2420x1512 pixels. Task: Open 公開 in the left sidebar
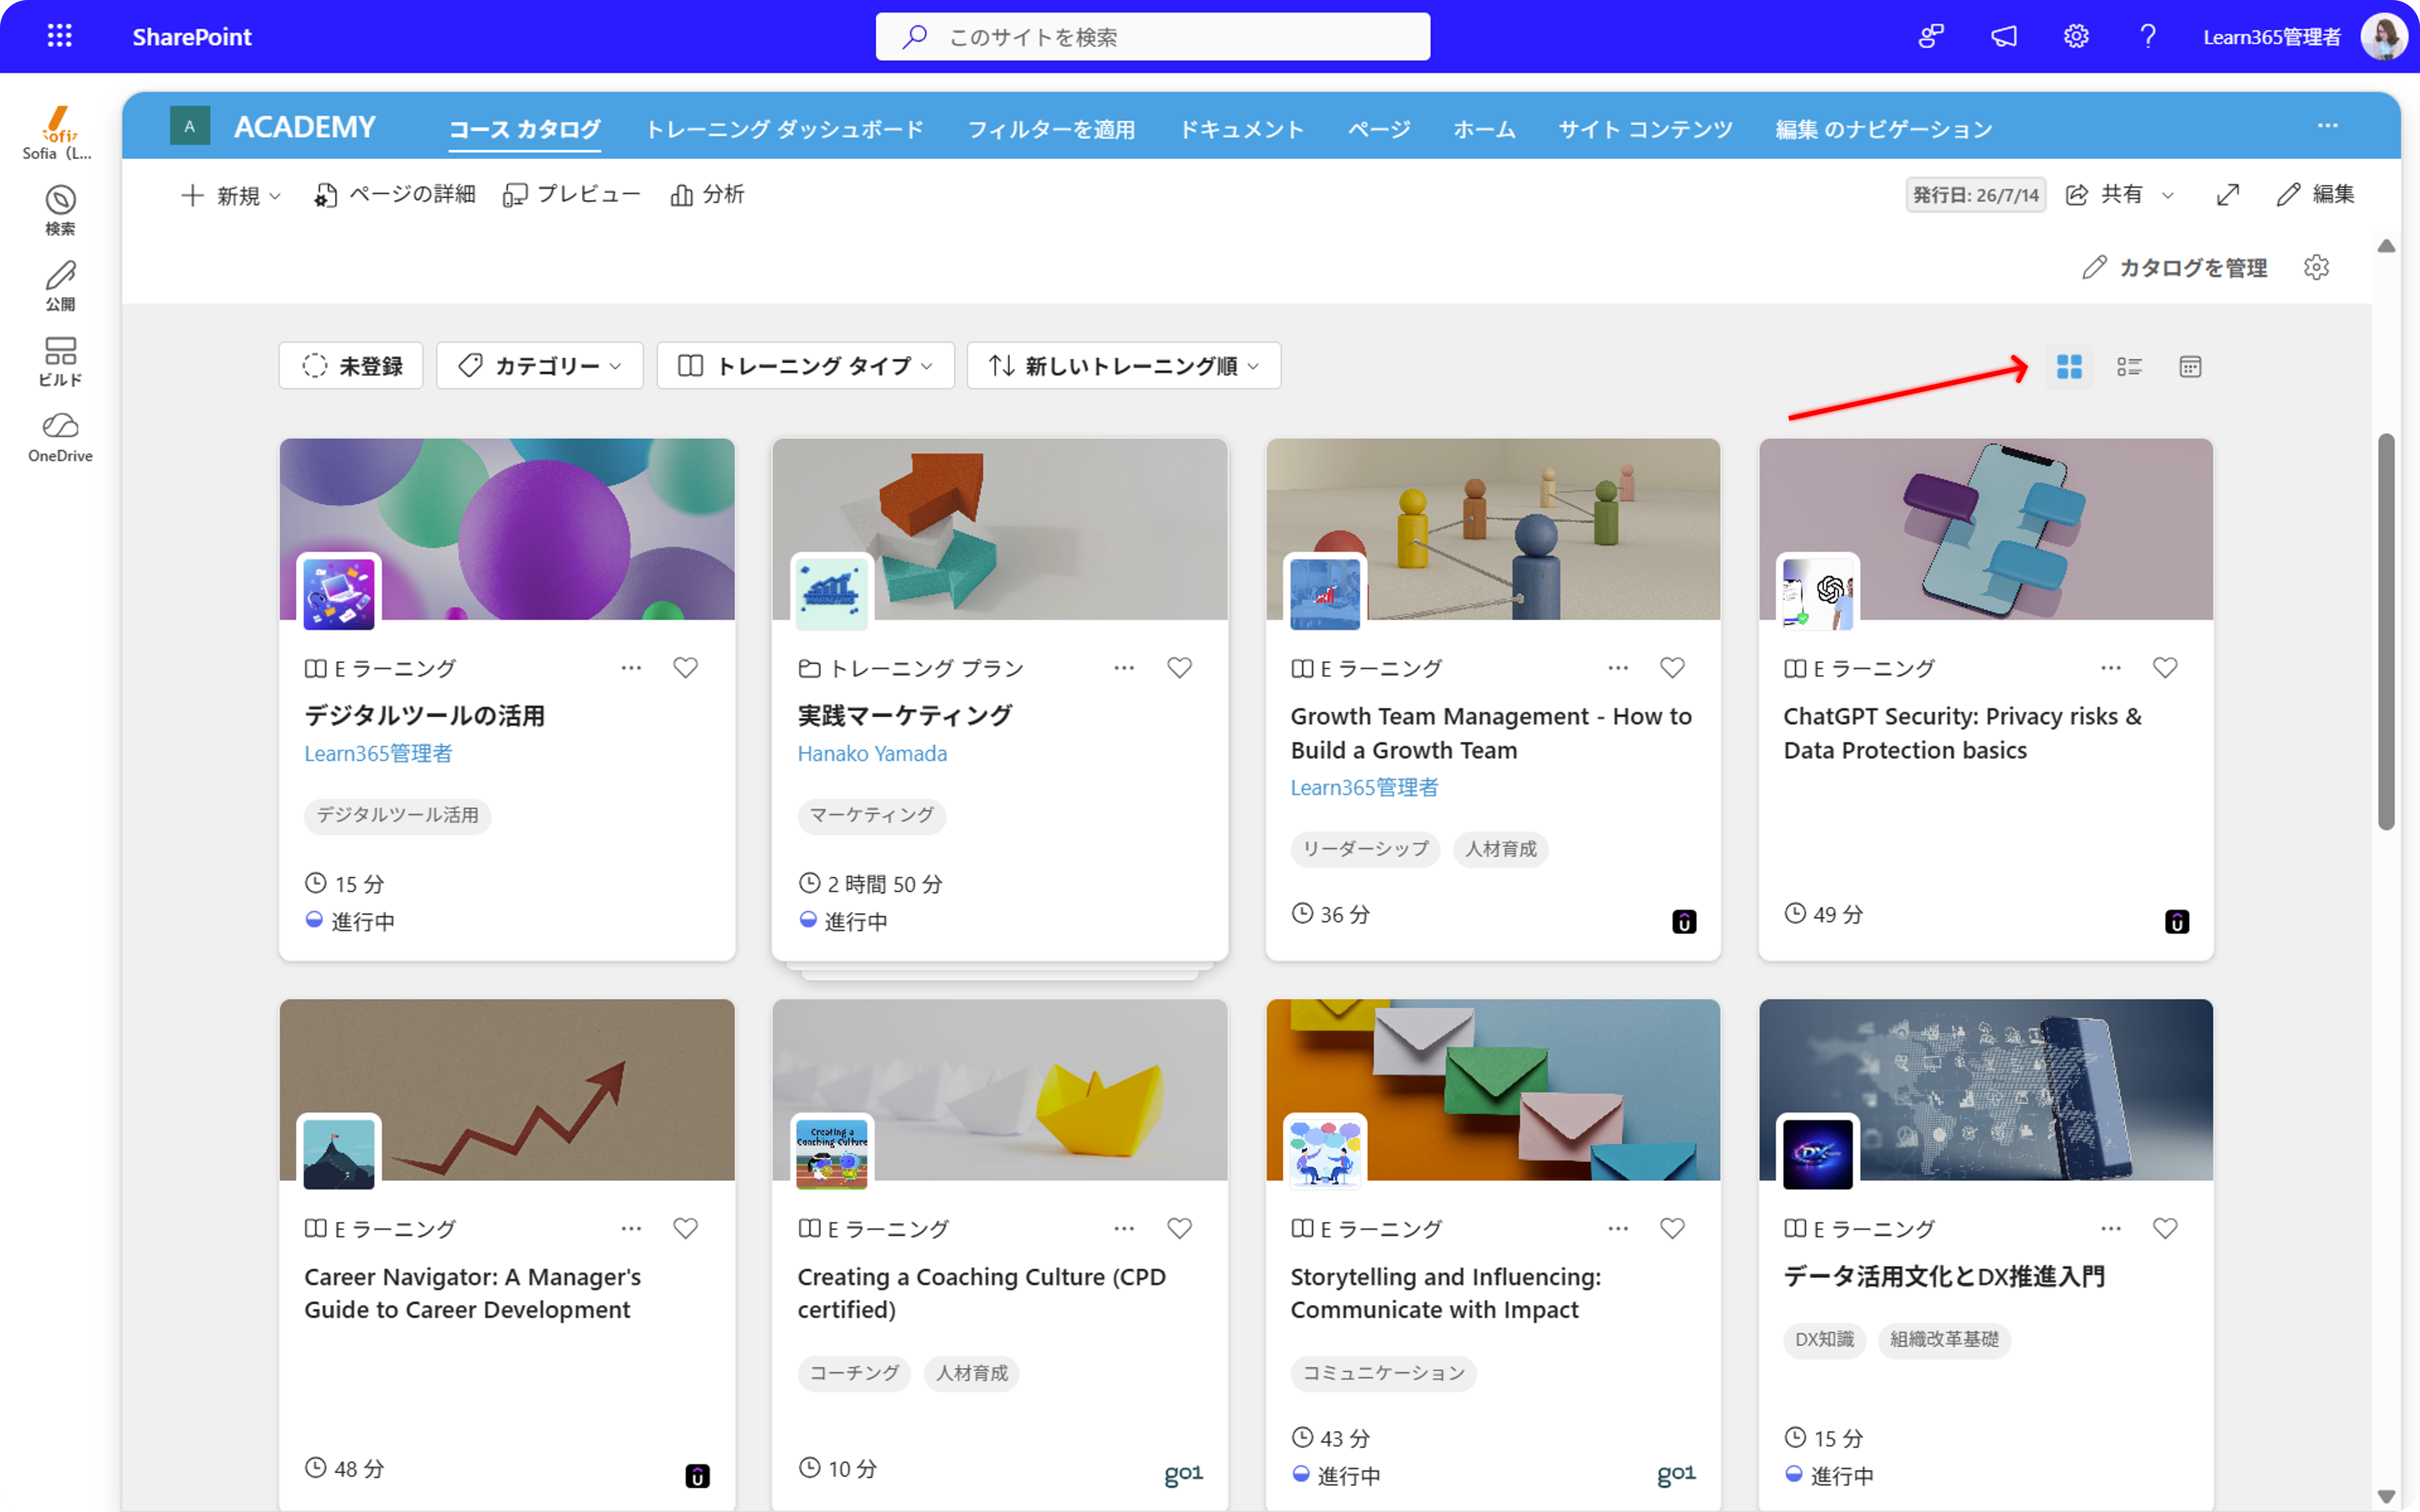(60, 286)
